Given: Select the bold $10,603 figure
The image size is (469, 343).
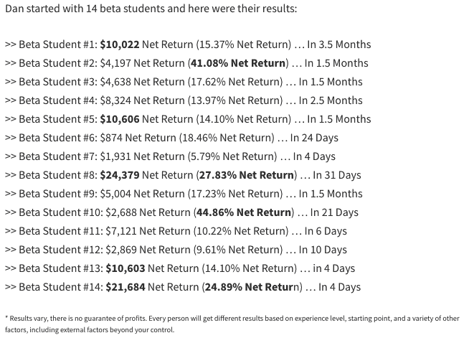Looking at the screenshot, I should (125, 268).
